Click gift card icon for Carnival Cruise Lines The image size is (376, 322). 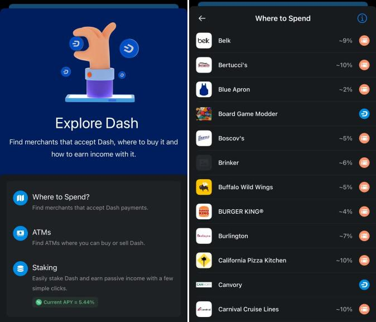(x=364, y=309)
